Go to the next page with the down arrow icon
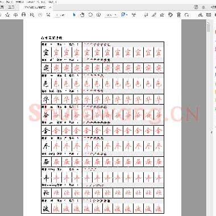Image resolution: width=216 pixels, height=216 pixels. coord(48,15)
